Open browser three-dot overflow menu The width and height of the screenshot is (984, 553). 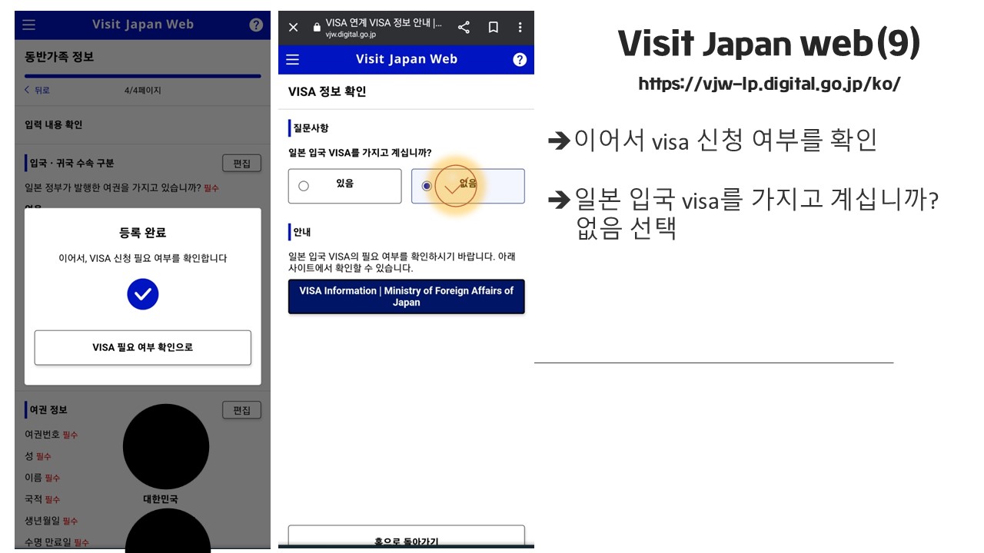click(x=520, y=28)
